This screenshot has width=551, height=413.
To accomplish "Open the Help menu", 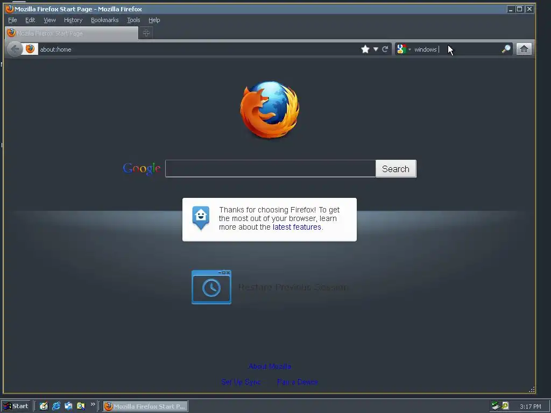I will pos(154,20).
